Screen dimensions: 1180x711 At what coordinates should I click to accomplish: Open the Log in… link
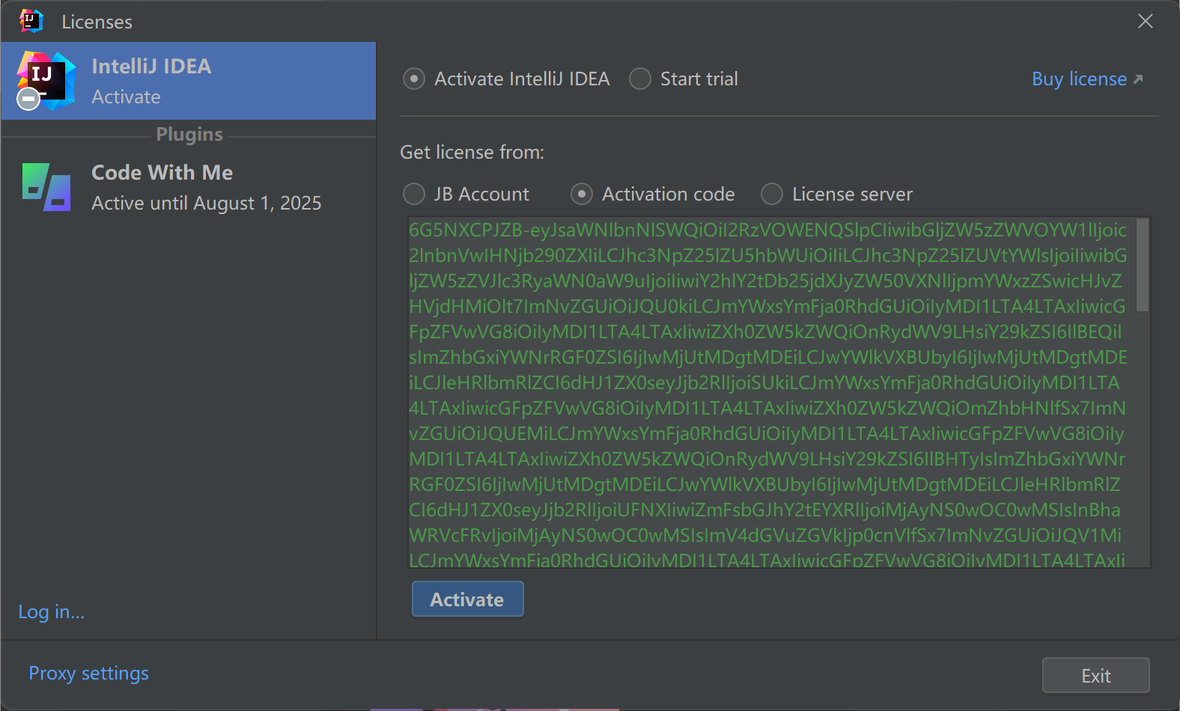click(x=51, y=611)
